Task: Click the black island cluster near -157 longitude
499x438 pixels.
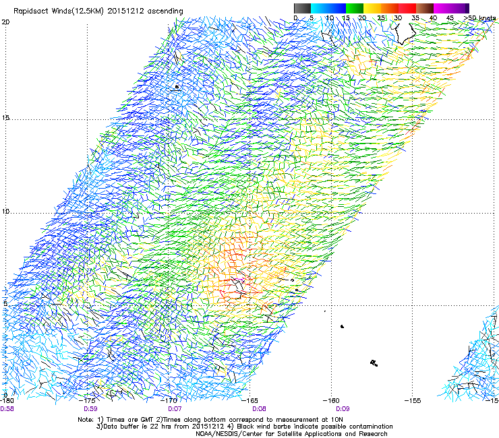Action: (x=374, y=363)
